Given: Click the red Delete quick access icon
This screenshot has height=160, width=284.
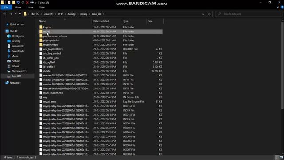Looking at the screenshot, I should (x=27, y=3).
